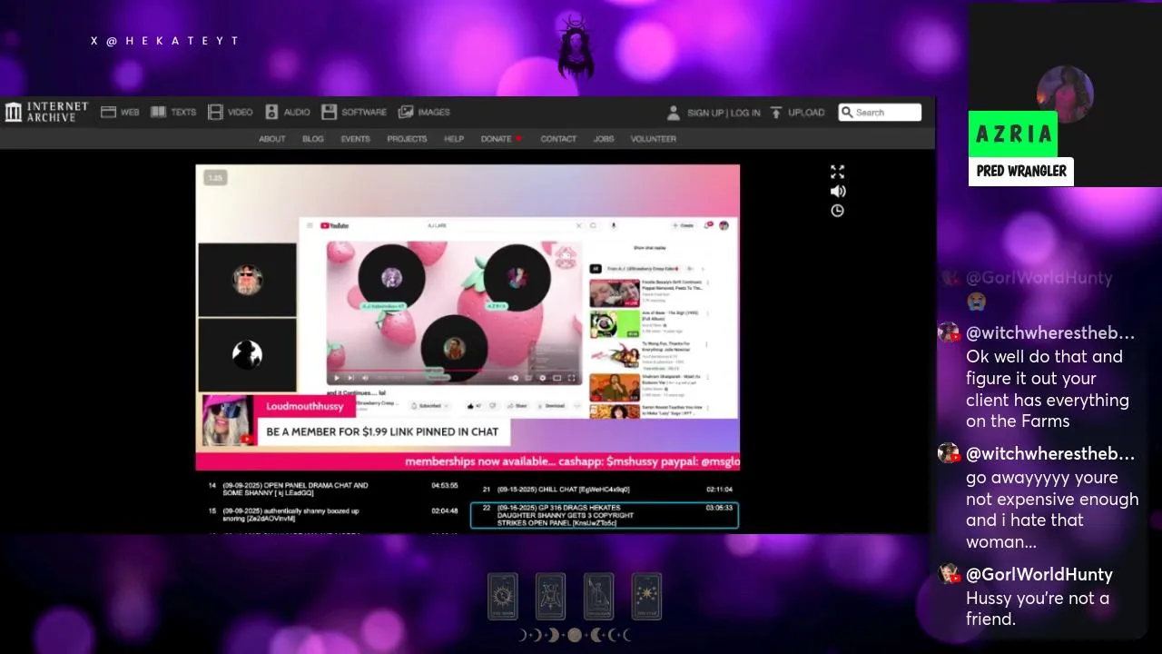Open the Web section icon
The height and width of the screenshot is (654, 1162).
pyautogui.click(x=108, y=112)
